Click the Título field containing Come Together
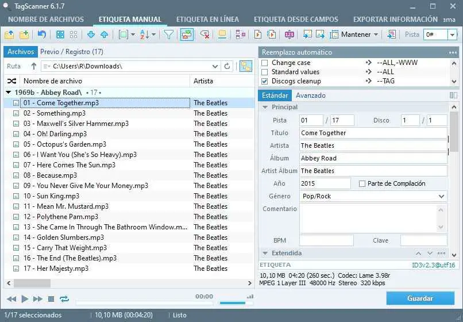463x322 pixels. (x=373, y=133)
